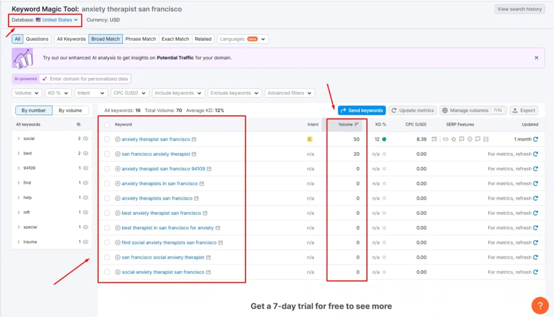
Task: Switch to Exact Match tab
Action: coord(175,39)
